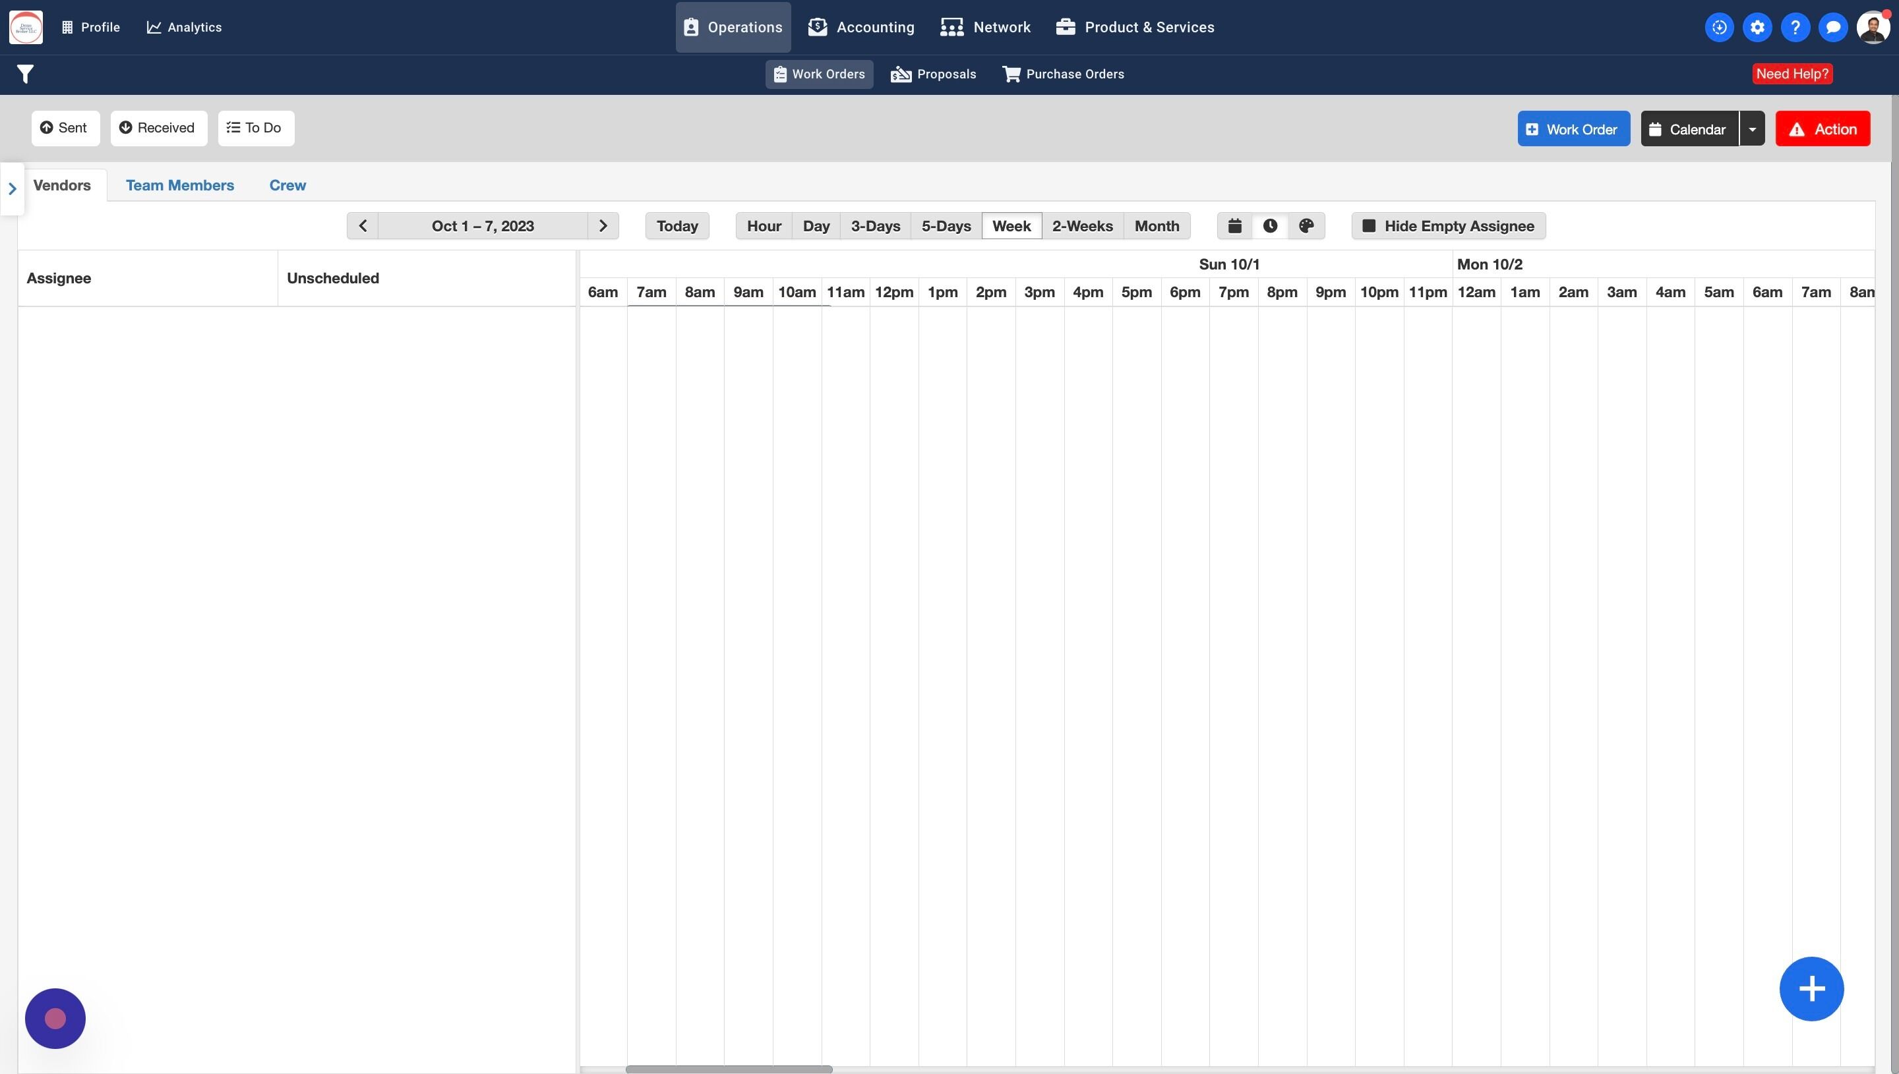Click the help question mark icon
The image size is (1899, 1074).
pyautogui.click(x=1795, y=27)
